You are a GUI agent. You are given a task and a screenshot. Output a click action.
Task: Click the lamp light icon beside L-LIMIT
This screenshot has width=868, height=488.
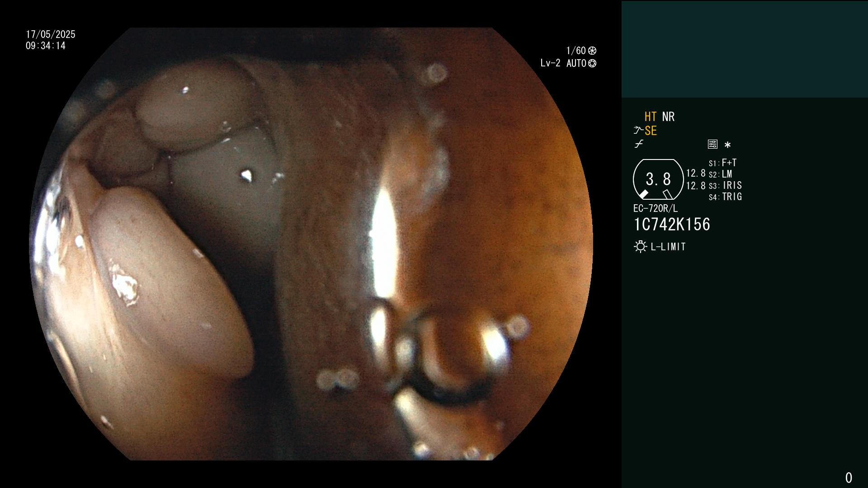[x=640, y=247]
